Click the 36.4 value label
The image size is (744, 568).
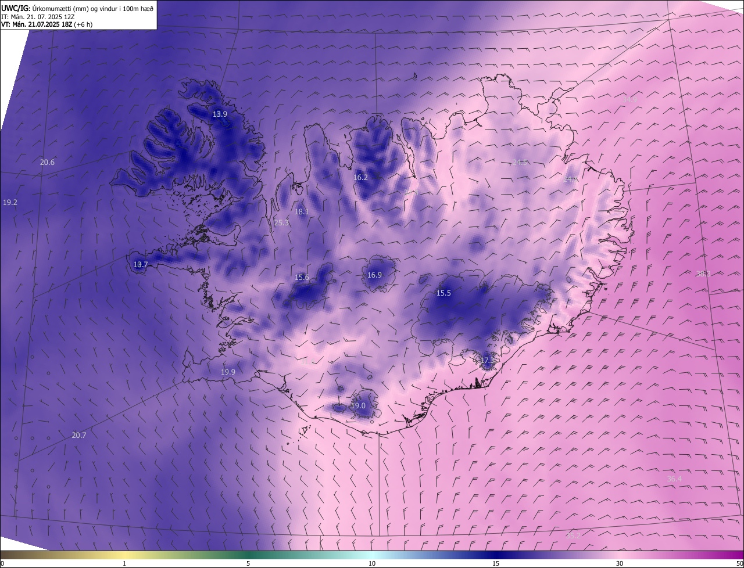pos(674,479)
